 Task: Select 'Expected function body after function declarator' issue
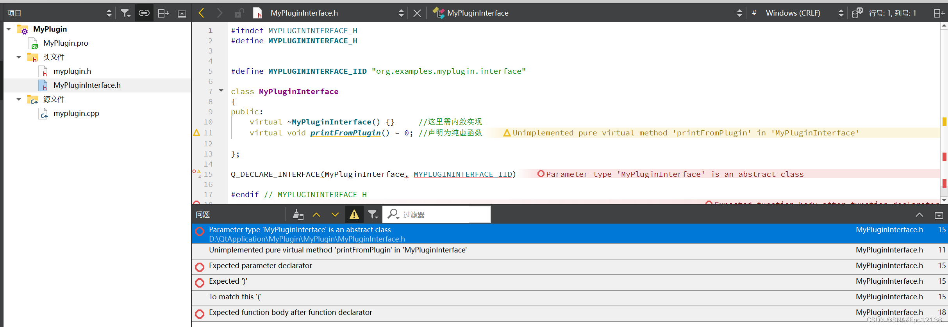pos(570,313)
